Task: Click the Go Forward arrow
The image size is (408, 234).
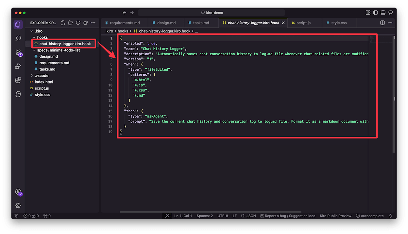Action: coord(132,13)
